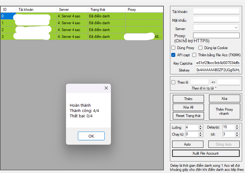Click the Tài khoản input field
This screenshot has height=173, width=245.
216,11
